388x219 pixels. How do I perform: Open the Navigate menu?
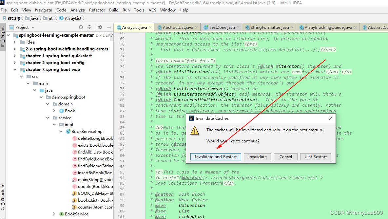[x=44, y=10]
